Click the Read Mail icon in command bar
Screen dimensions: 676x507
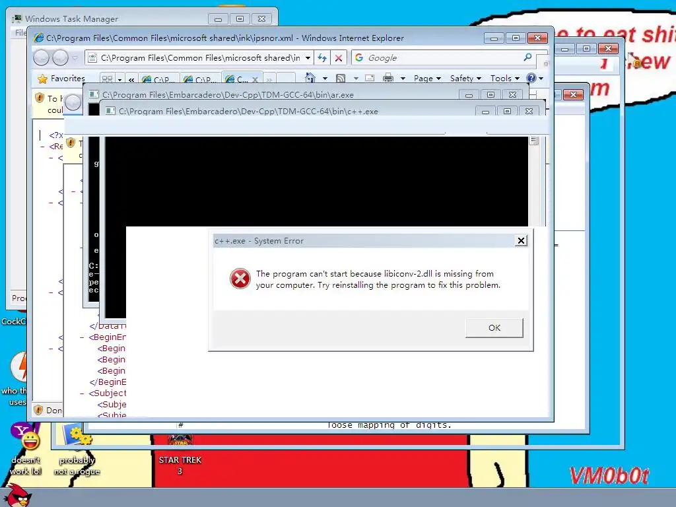370,78
